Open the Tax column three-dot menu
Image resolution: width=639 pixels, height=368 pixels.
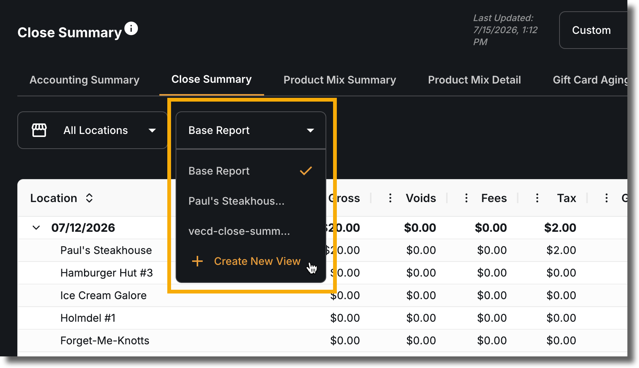[x=537, y=198]
